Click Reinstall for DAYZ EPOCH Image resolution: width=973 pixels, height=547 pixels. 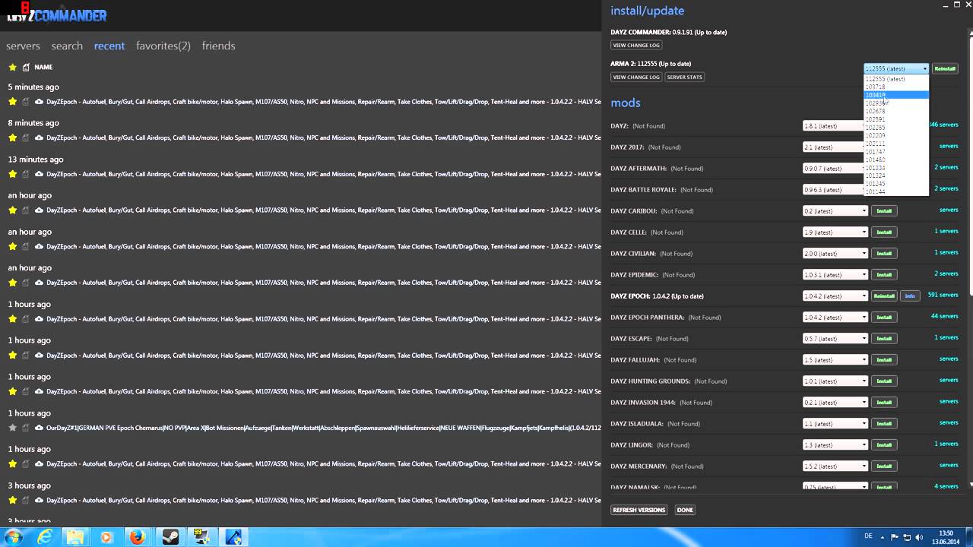click(x=884, y=296)
